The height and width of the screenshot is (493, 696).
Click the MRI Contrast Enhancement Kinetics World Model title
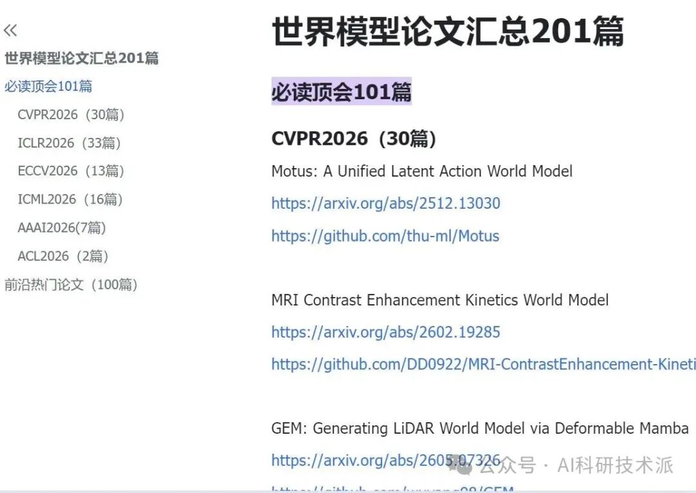click(x=440, y=300)
